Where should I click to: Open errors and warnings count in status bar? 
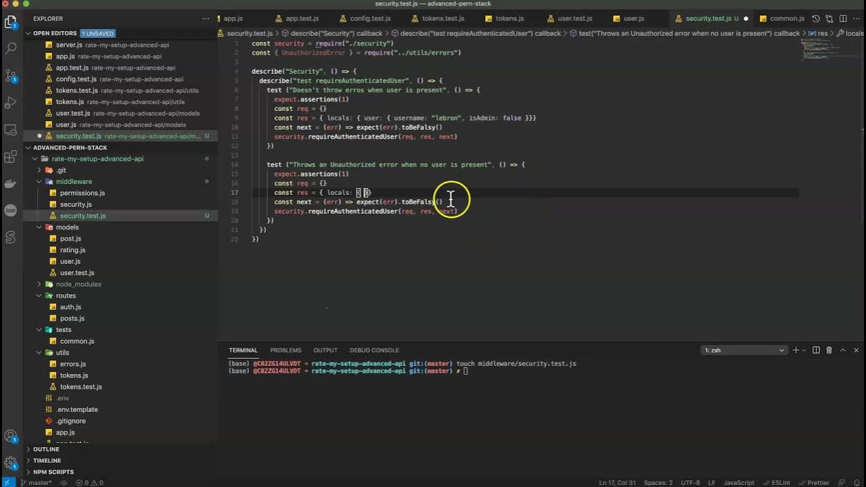point(90,482)
